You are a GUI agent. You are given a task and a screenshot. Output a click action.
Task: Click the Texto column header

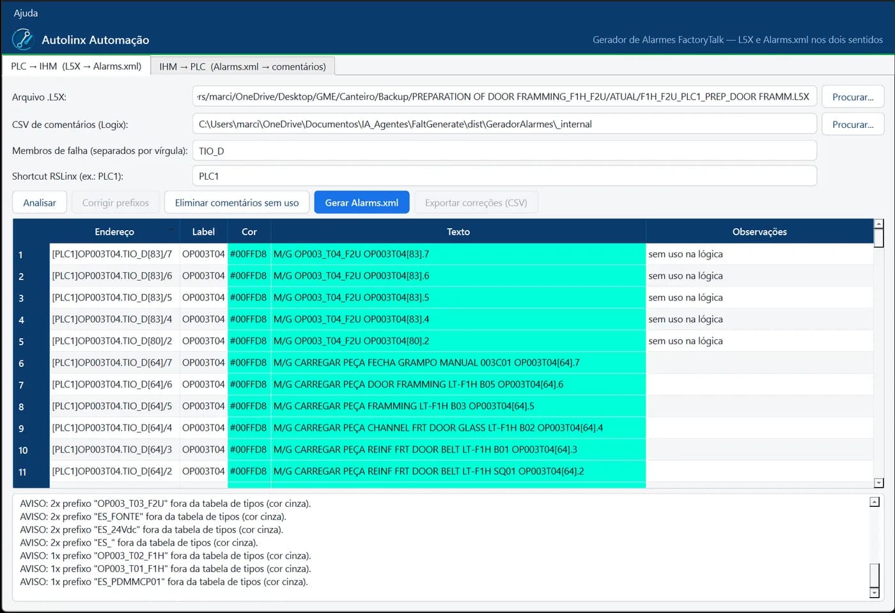coord(458,231)
